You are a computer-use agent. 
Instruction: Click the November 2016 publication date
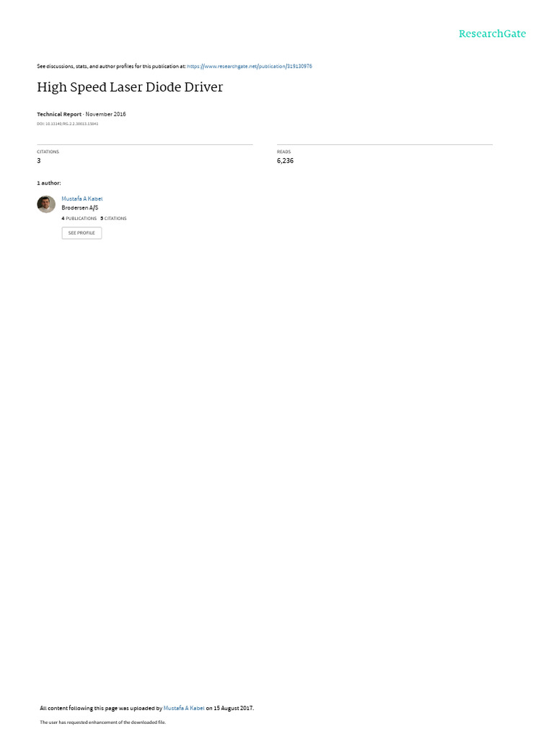click(105, 114)
